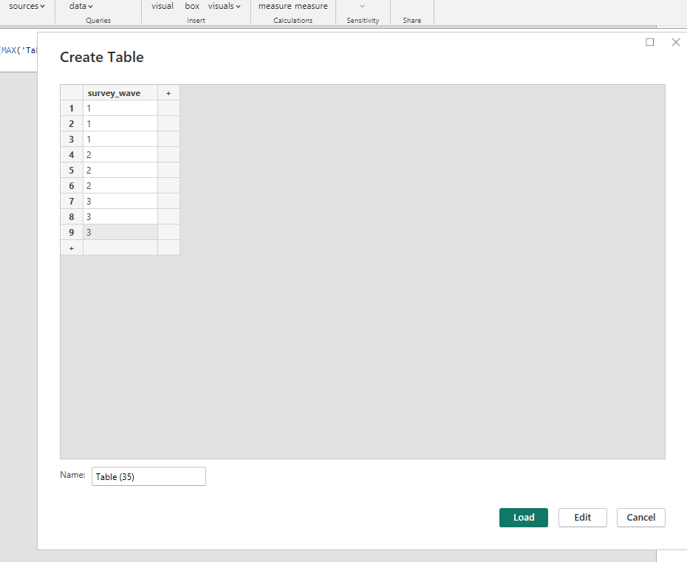Click the visual button in Insert group
This screenshot has width=687, height=562.
pos(162,6)
